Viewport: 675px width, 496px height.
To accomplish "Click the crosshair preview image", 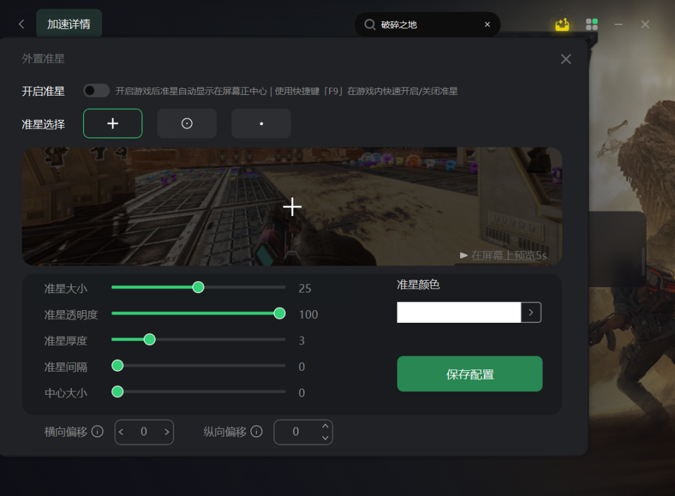I will [x=292, y=206].
